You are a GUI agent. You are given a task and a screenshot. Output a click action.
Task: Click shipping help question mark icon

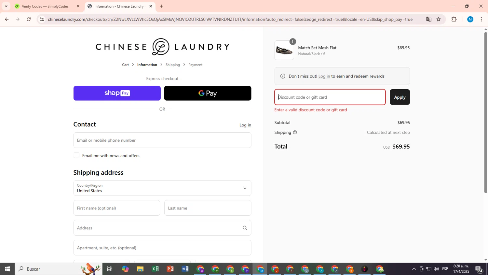point(295,132)
